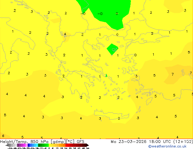Image resolution: width=193 pixels, height=149 pixels.
Task: Click the dark maroon right arrow end of legend
Action: pos(87,145)
